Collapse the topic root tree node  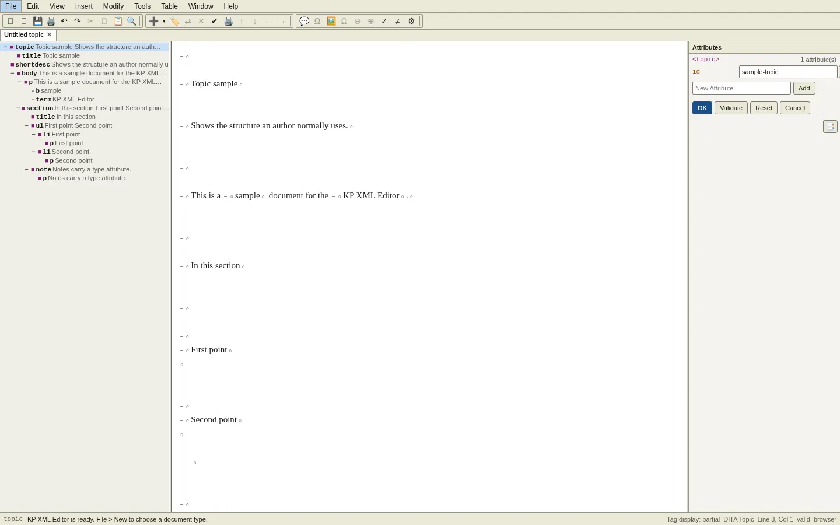(5, 47)
